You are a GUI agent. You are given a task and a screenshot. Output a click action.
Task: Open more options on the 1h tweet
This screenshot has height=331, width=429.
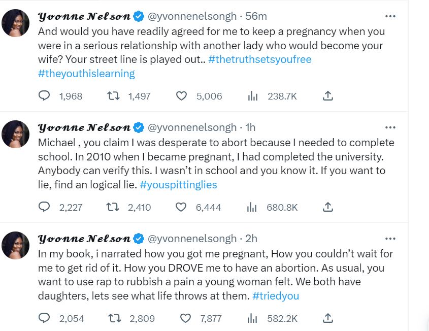coord(390,127)
